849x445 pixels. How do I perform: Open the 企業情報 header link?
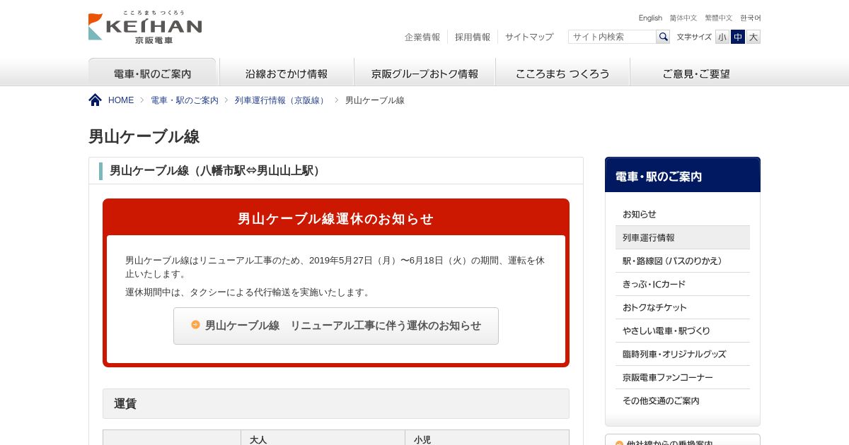click(422, 37)
